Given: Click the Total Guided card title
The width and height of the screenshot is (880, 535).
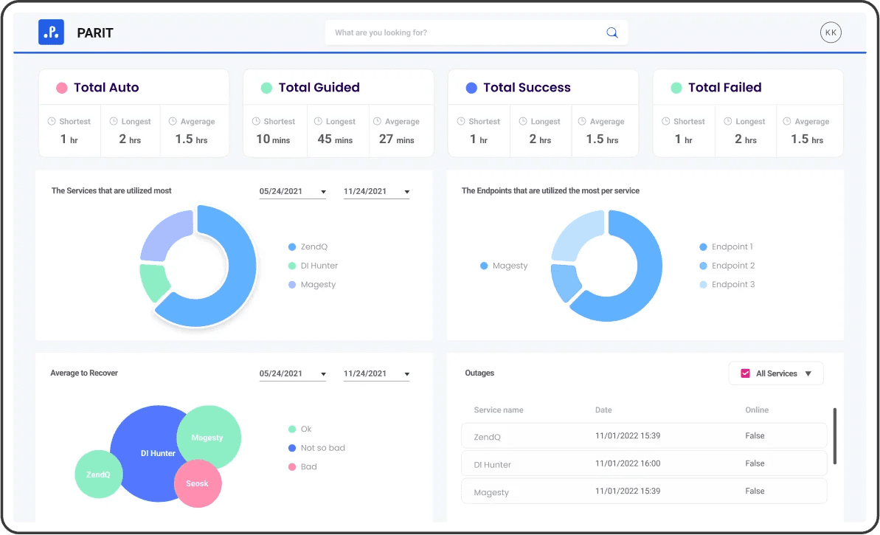Looking at the screenshot, I should pos(319,88).
